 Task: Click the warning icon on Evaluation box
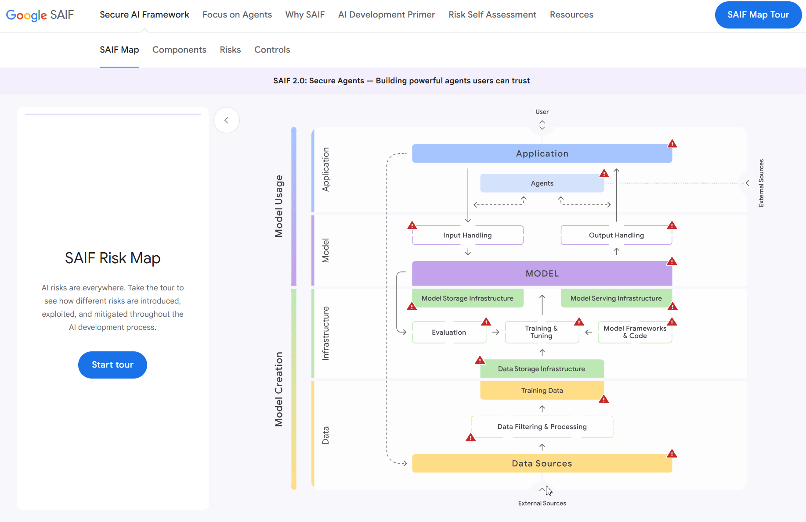click(x=486, y=322)
